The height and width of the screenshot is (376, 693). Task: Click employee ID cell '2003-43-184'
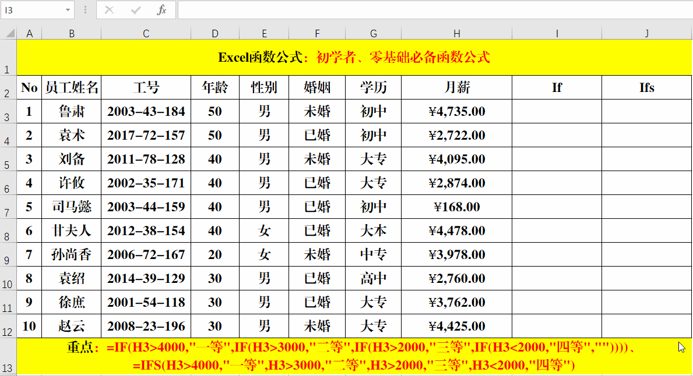point(146,111)
